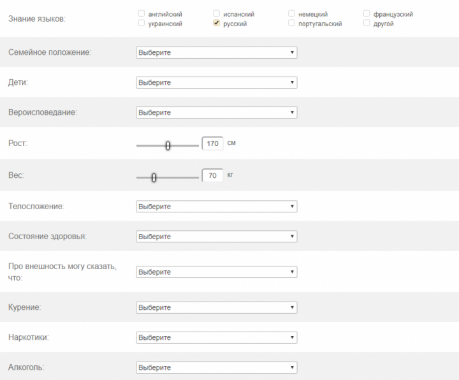Viewport: 459px width, 380px height.
Task: Expand the Курение dropdown
Action: pyautogui.click(x=217, y=307)
